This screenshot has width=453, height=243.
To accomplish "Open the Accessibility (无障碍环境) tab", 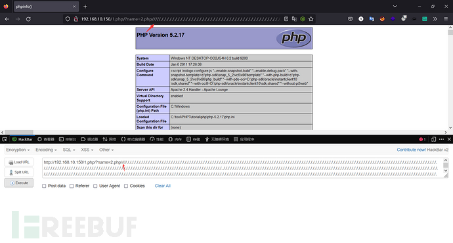I will coord(217,139).
